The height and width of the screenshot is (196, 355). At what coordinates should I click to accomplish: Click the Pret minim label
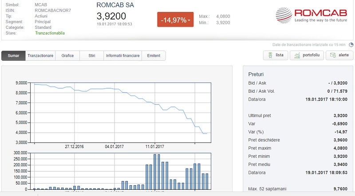pyautogui.click(x=259, y=157)
